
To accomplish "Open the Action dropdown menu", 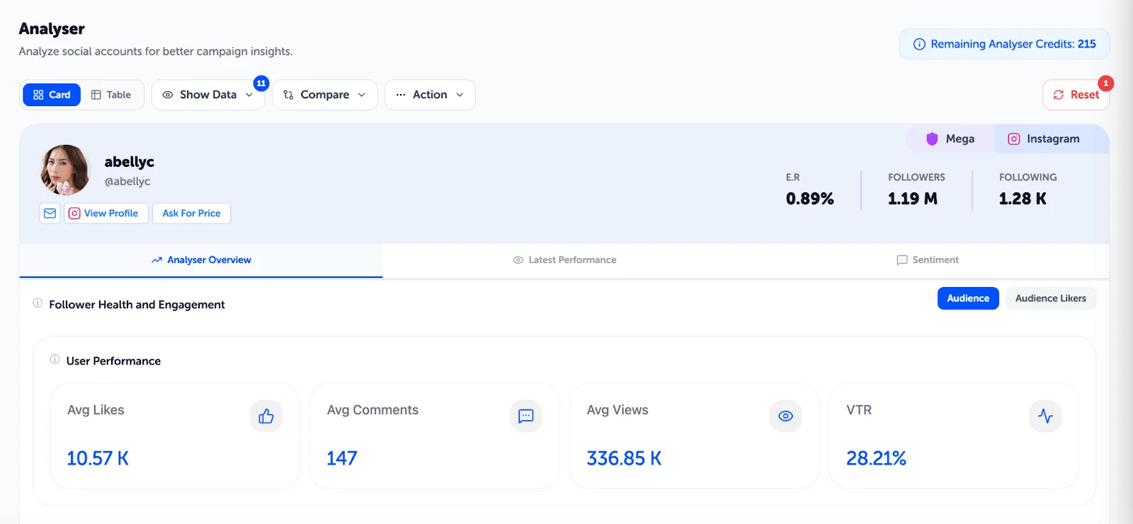I will pyautogui.click(x=430, y=95).
